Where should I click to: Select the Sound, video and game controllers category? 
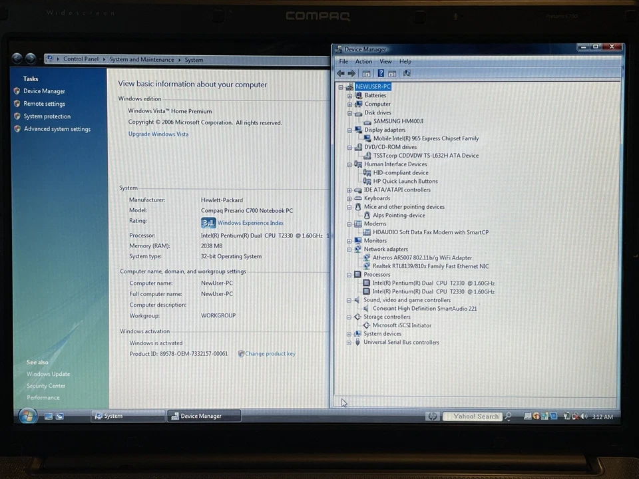tap(407, 300)
